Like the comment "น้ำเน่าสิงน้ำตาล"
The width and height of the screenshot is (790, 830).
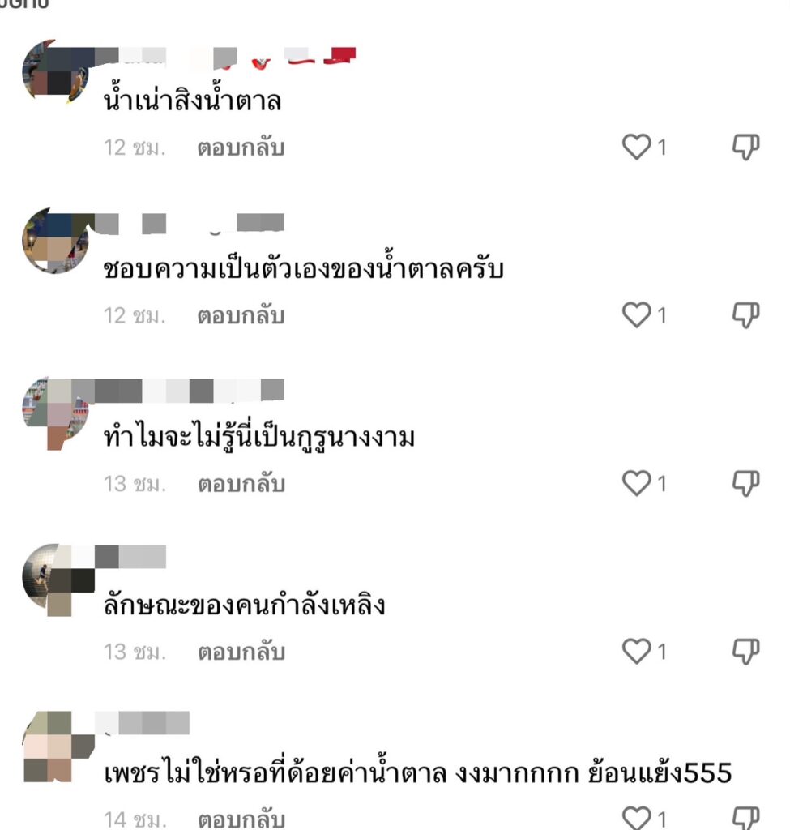point(636,148)
